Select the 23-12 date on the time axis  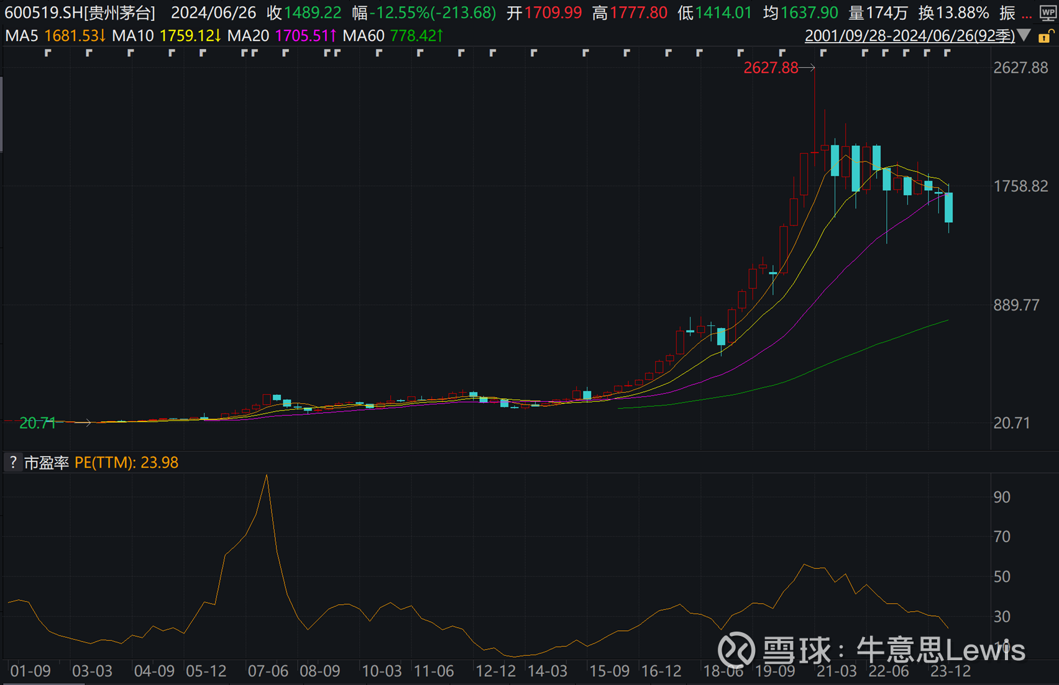950,671
